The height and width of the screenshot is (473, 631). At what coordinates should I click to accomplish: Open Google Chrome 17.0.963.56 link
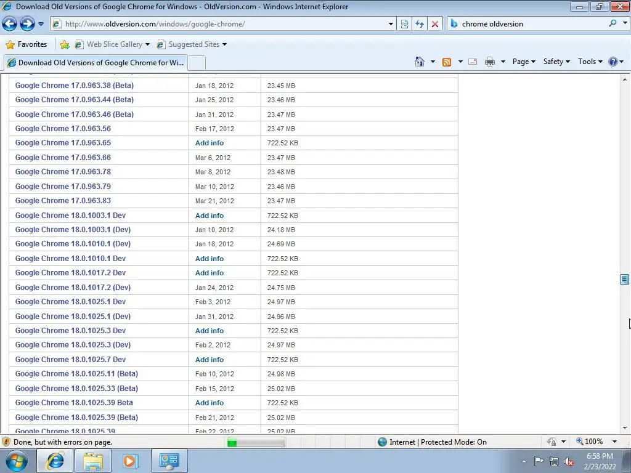click(x=63, y=129)
